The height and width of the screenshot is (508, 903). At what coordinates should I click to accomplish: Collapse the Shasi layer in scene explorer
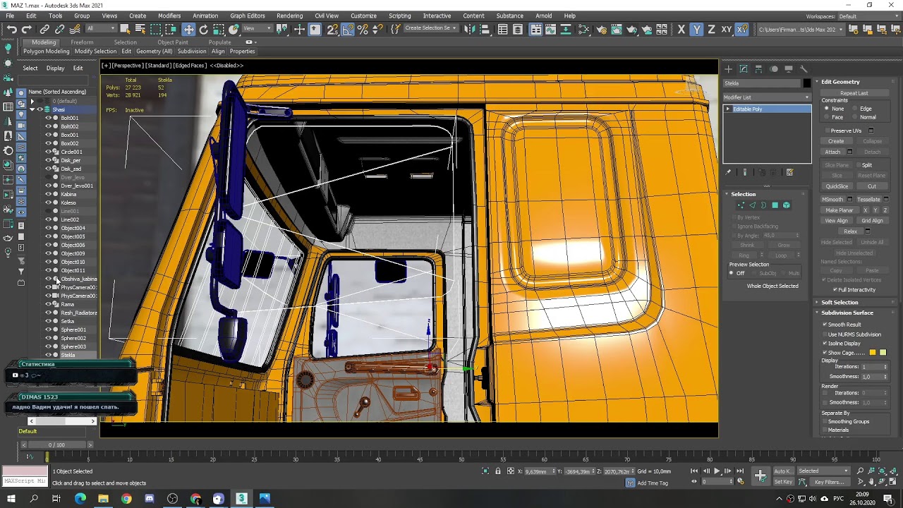32,109
